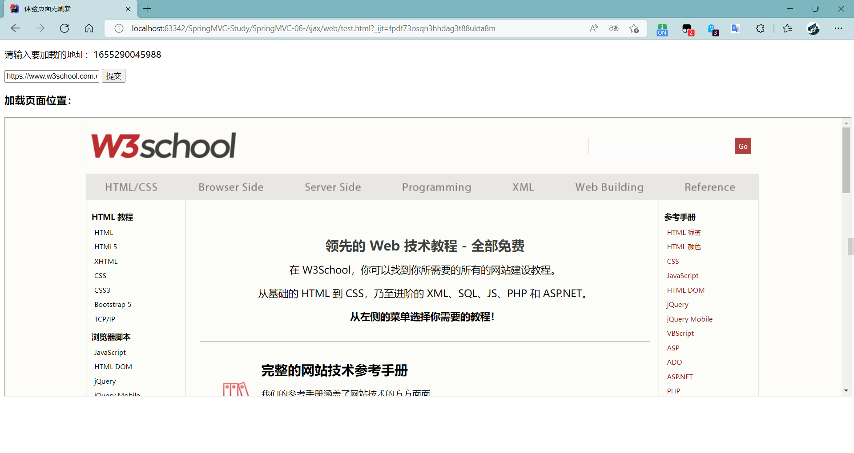Open the browser profile avatar
Screen dimensions: 854x453
click(814, 28)
